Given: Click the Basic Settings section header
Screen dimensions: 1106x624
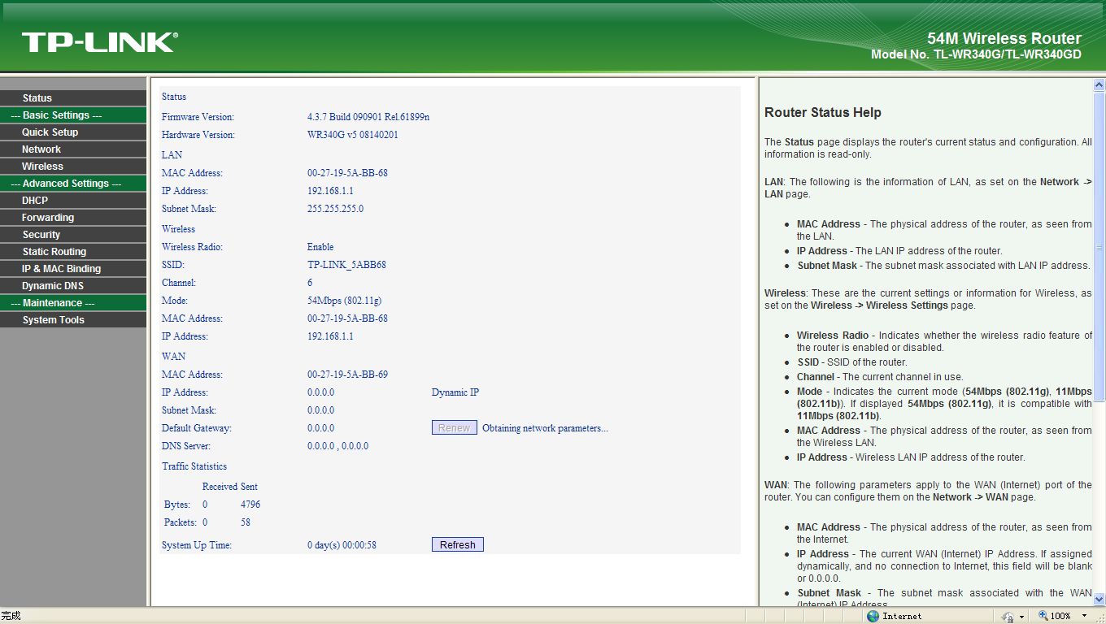Looking at the screenshot, I should (x=73, y=115).
